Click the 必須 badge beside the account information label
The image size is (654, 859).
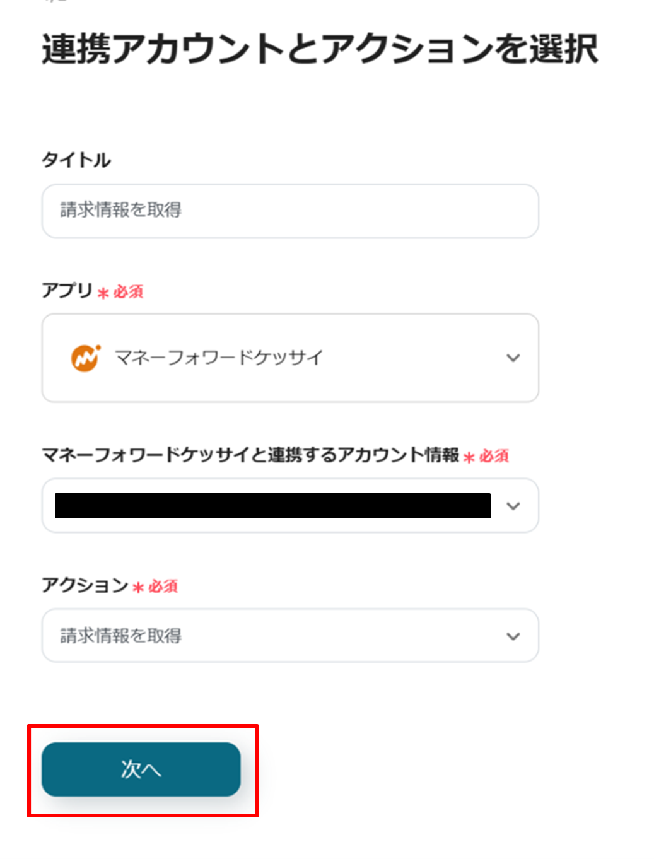pos(494,456)
